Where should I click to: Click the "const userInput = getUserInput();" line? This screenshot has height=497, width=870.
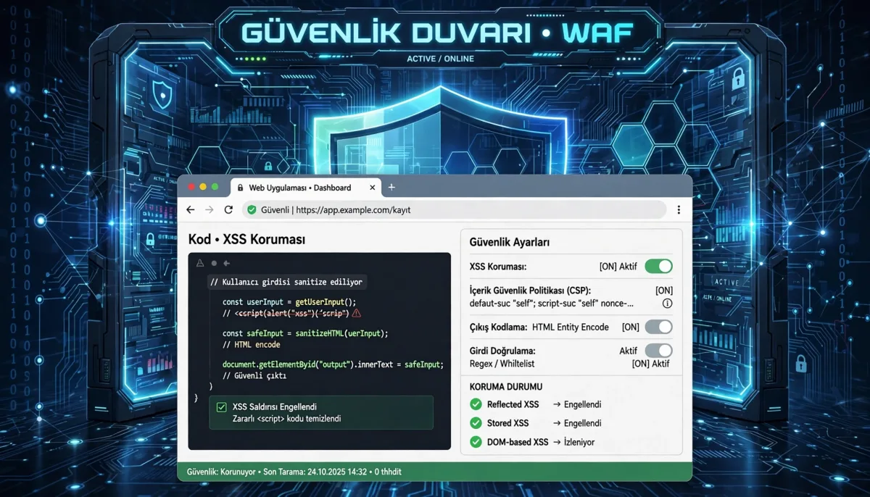click(289, 301)
